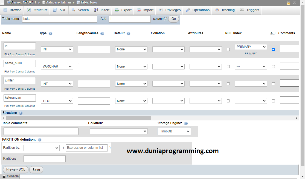
Task: Open help for Storage Engine
Action: pos(186,123)
